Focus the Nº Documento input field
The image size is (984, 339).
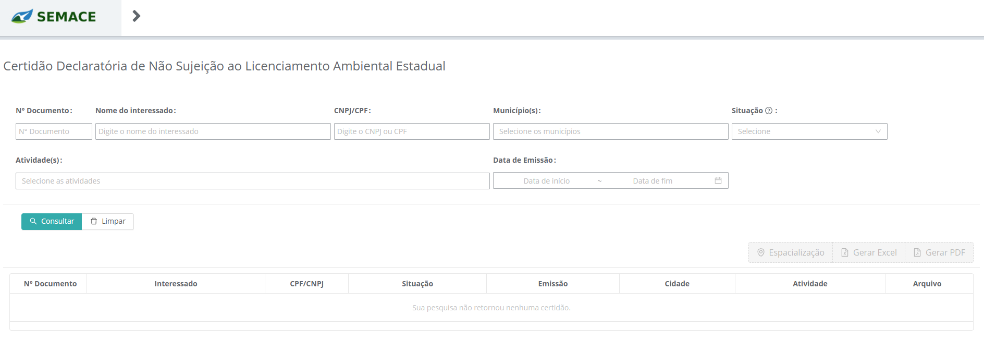point(54,131)
